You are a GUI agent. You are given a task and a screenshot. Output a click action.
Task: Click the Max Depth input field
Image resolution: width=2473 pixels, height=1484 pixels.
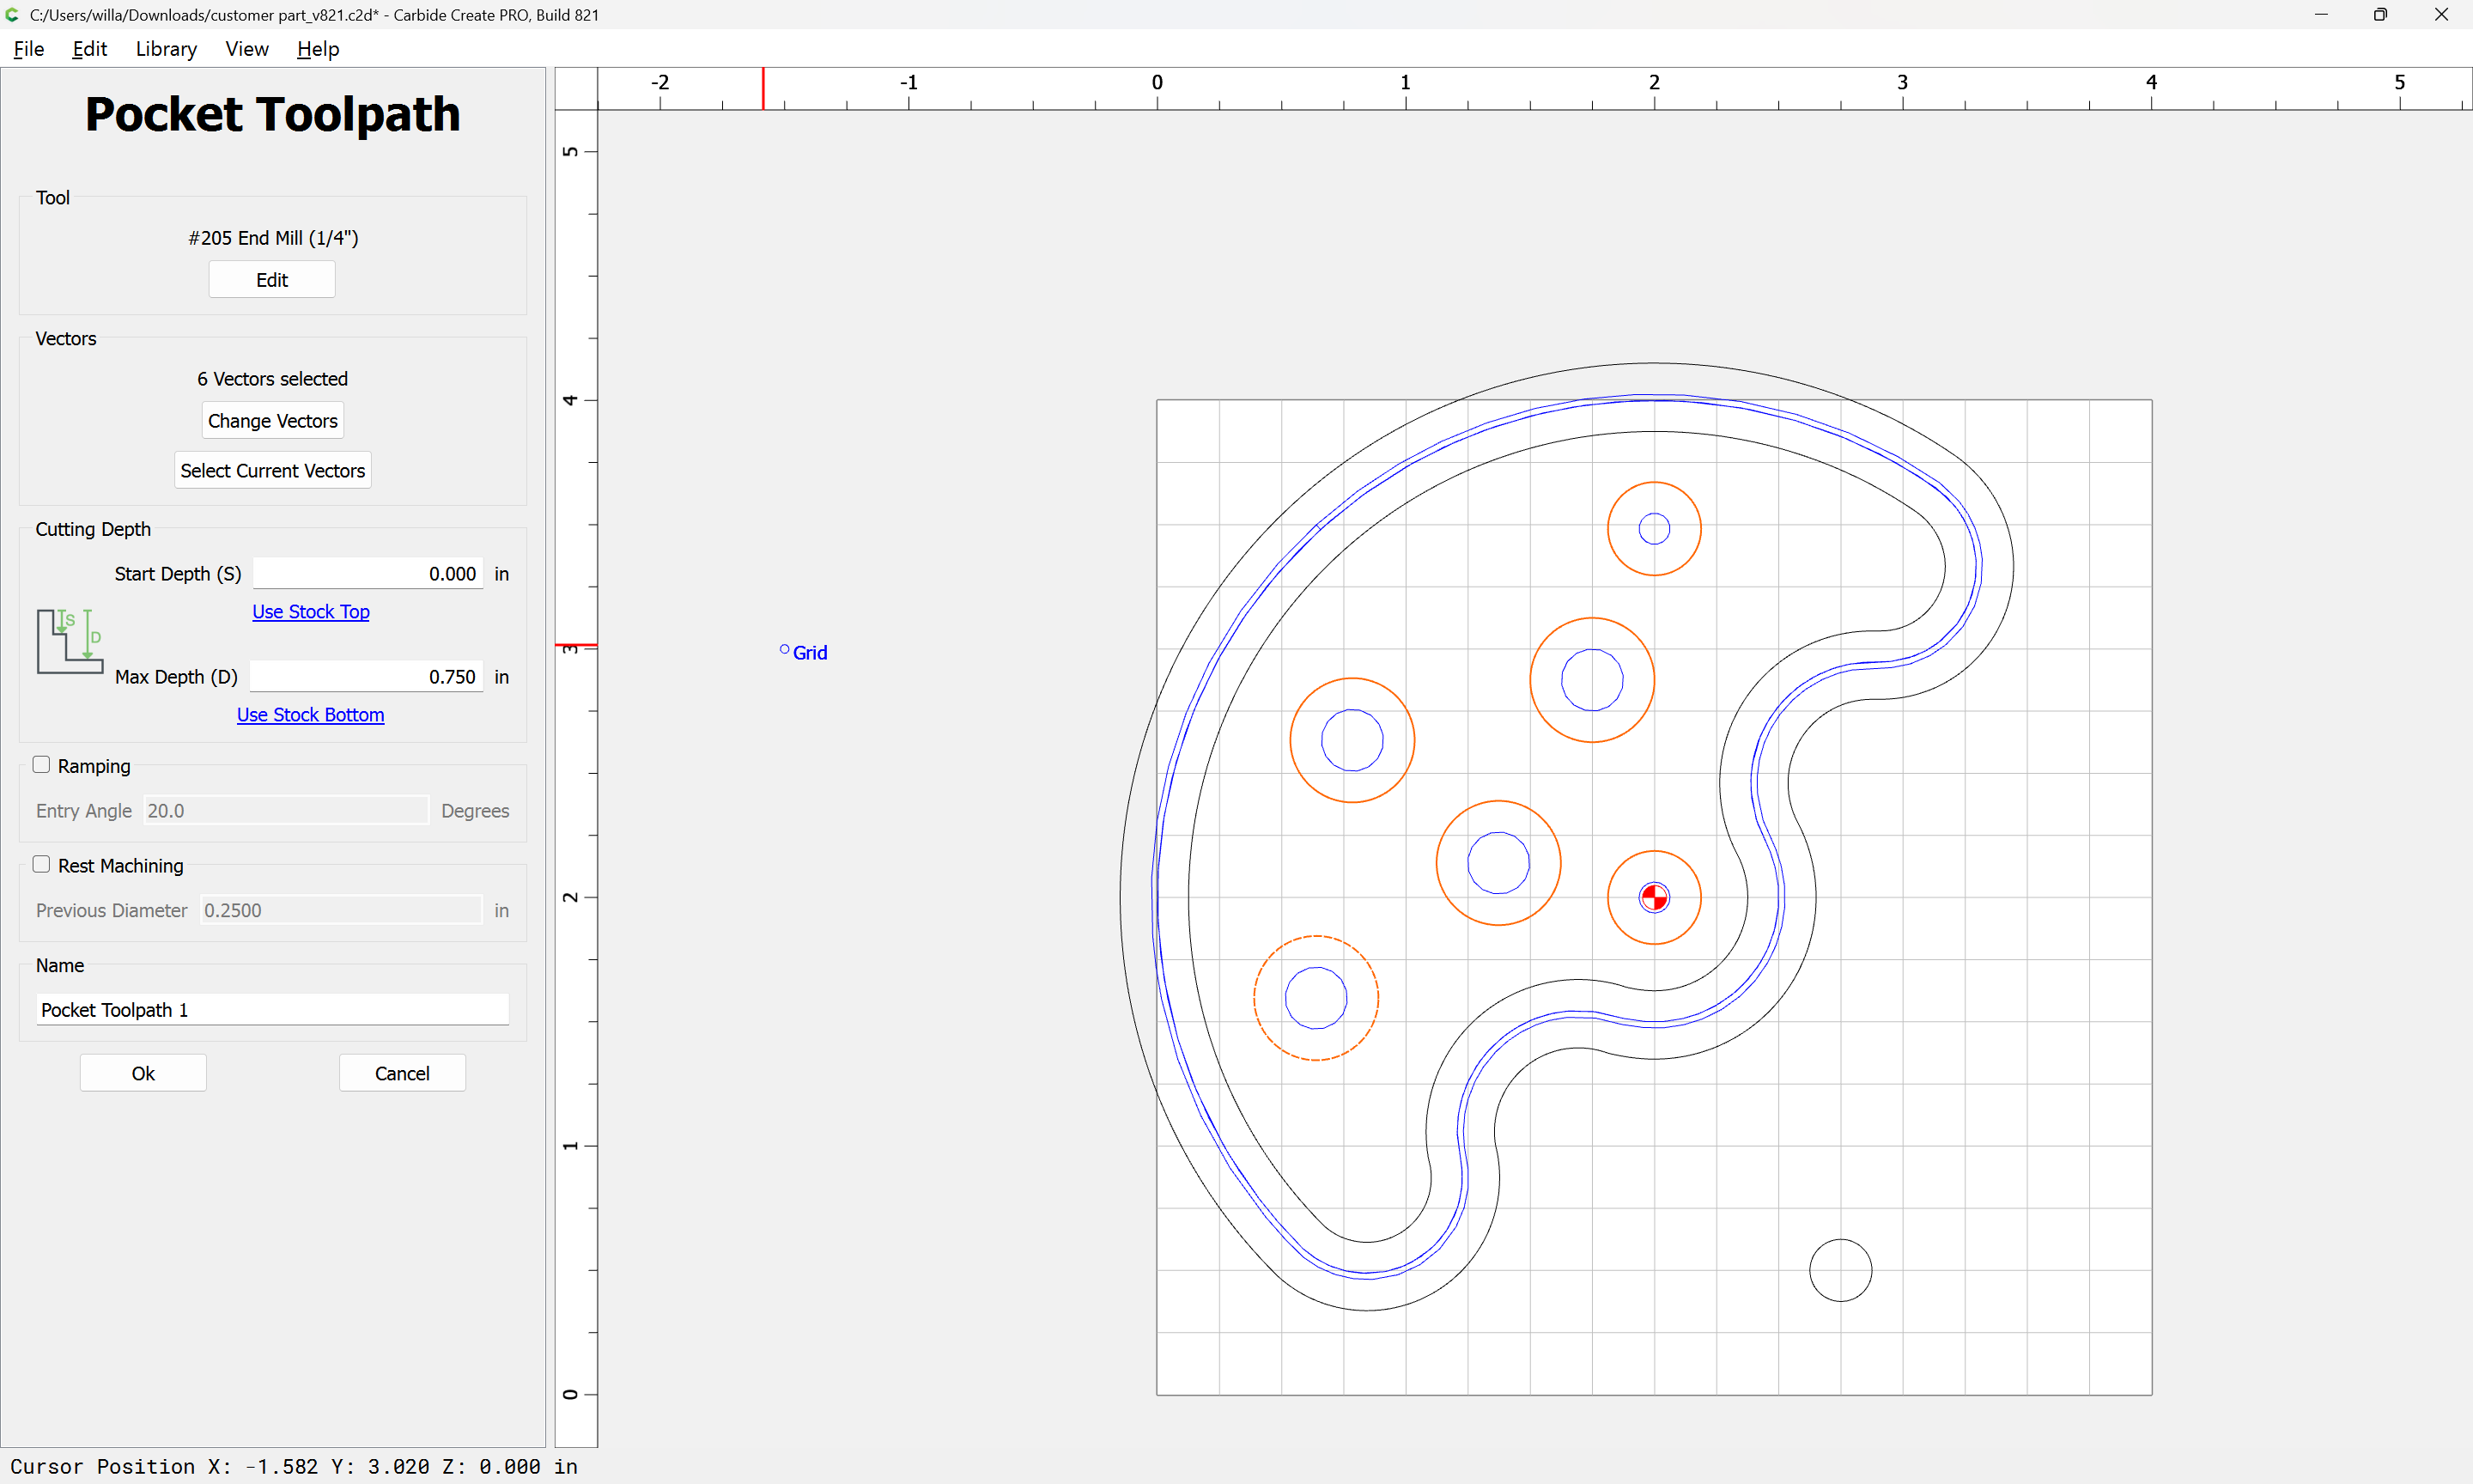click(366, 677)
